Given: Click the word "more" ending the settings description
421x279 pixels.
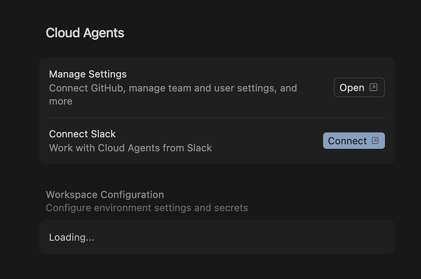Looking at the screenshot, I should (60, 101).
